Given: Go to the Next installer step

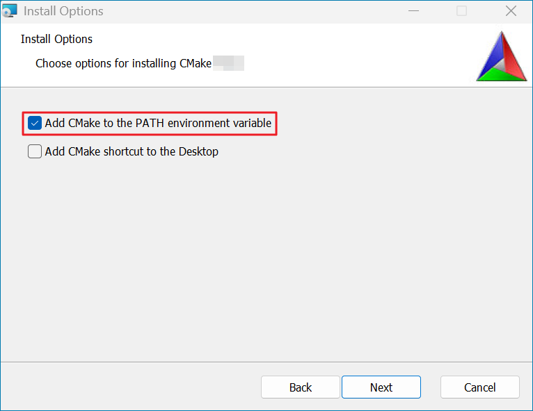Looking at the screenshot, I should coord(381,387).
